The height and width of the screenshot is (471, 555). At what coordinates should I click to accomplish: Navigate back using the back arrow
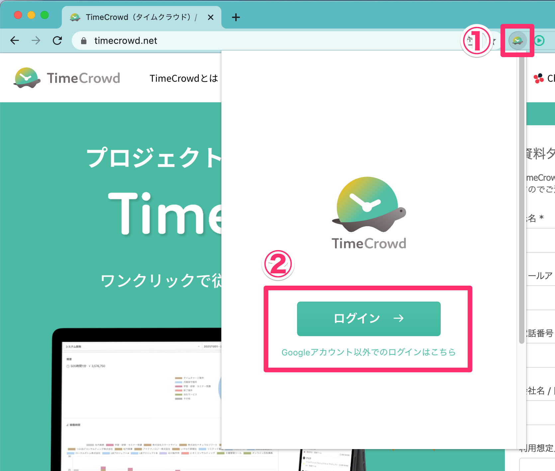[x=14, y=40]
